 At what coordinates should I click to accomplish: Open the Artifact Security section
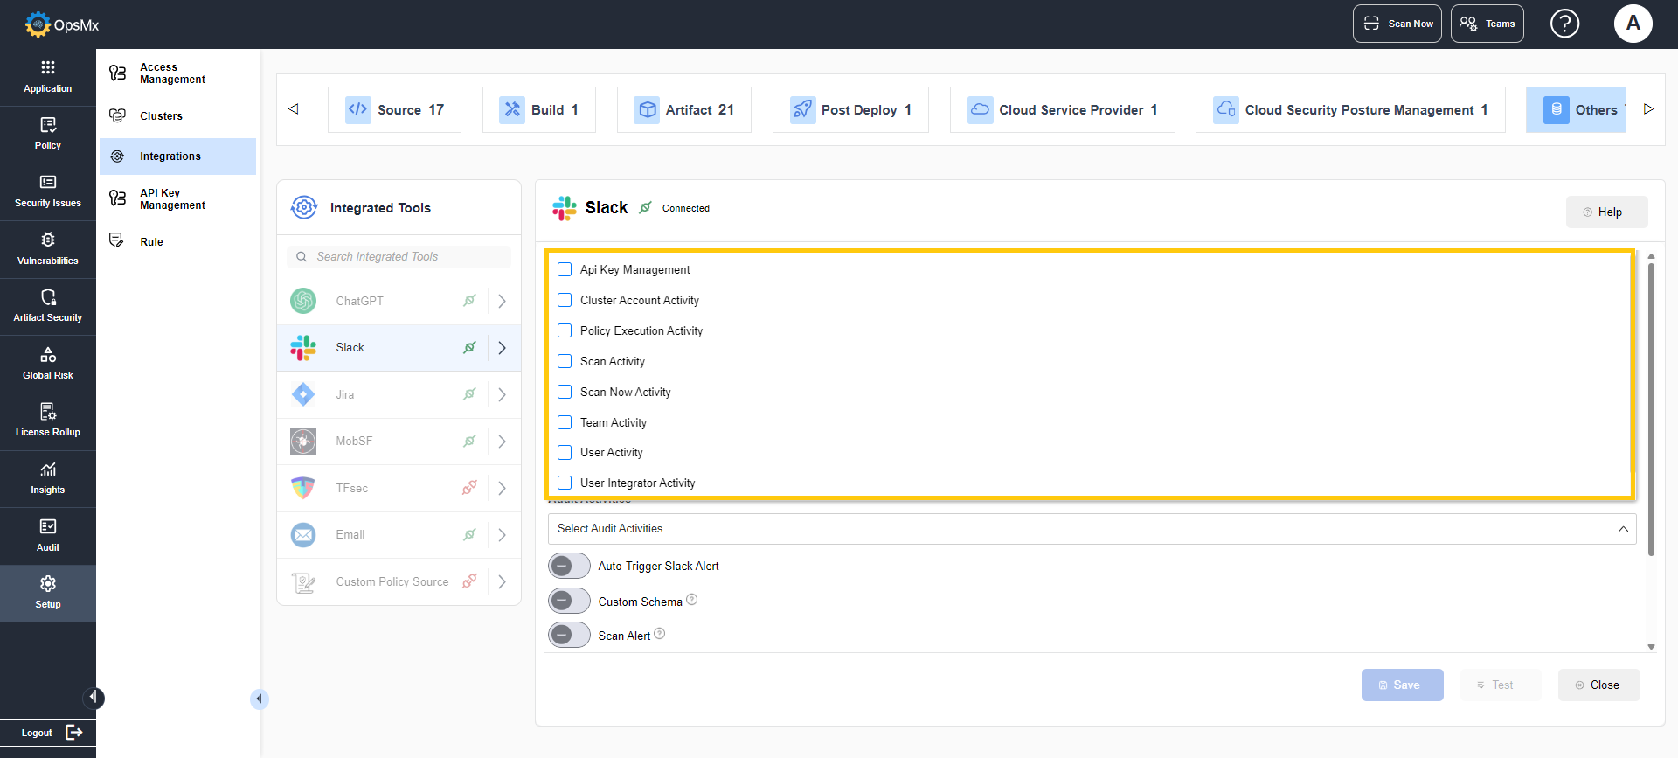48,306
